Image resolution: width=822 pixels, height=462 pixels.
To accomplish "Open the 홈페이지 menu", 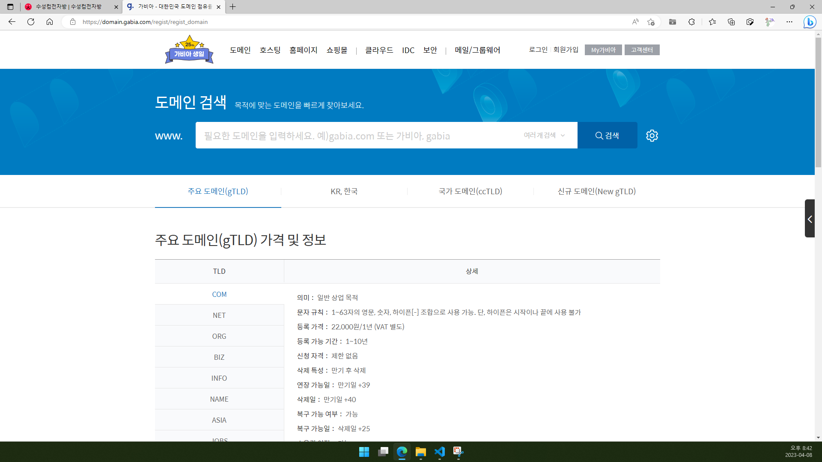I will [x=304, y=50].
